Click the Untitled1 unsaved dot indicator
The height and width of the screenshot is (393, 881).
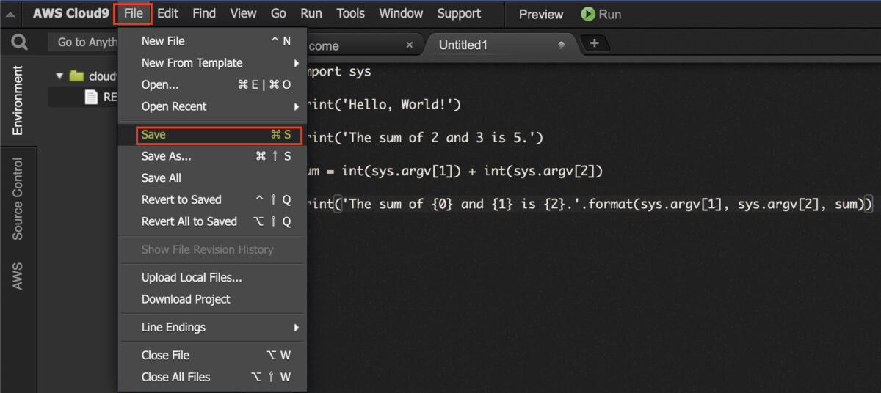coord(562,45)
